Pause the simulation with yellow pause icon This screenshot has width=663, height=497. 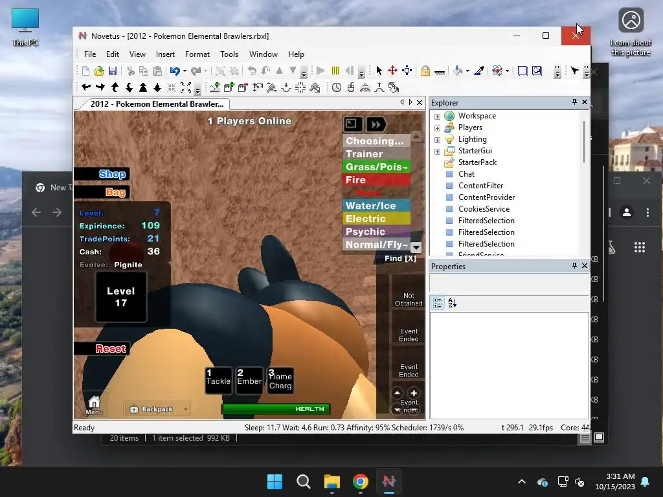point(335,71)
